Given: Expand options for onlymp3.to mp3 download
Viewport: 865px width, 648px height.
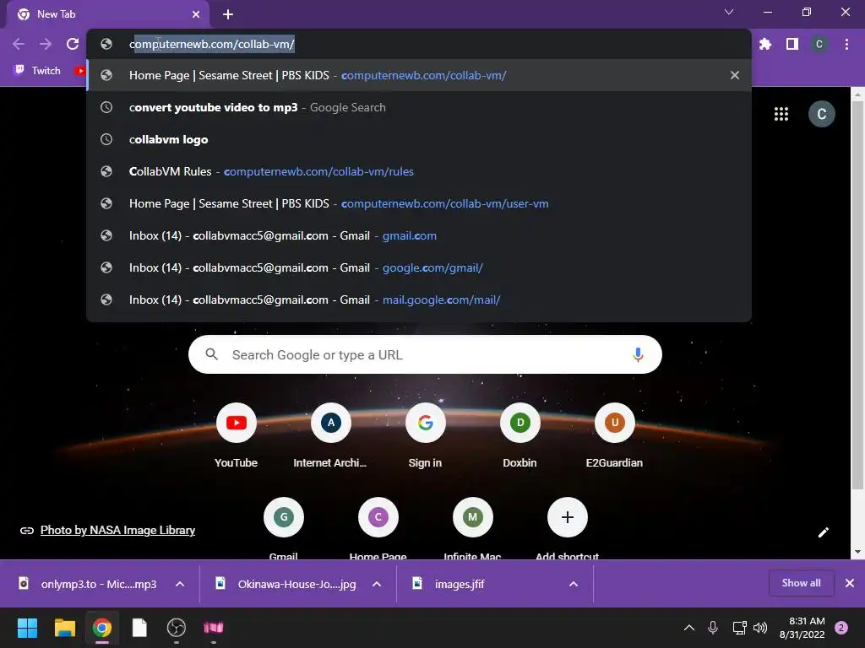Looking at the screenshot, I should [x=180, y=584].
